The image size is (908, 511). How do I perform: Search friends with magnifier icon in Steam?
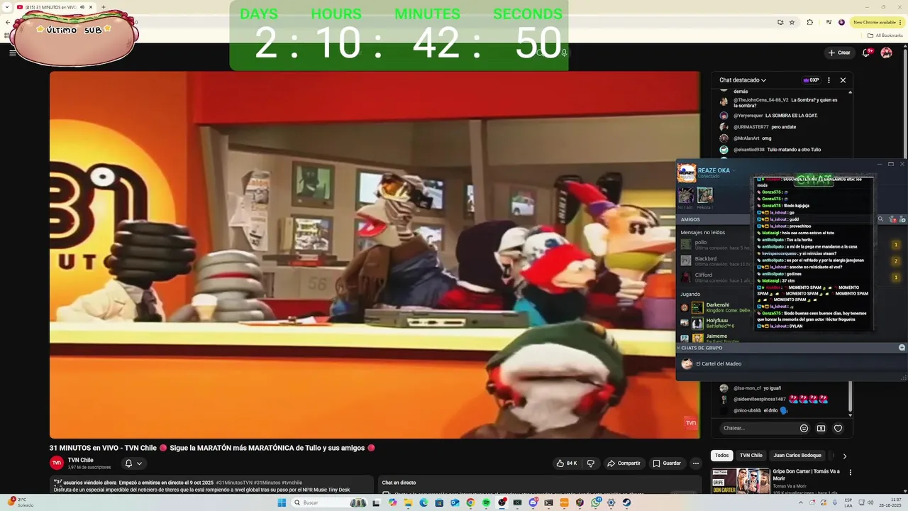(x=880, y=219)
